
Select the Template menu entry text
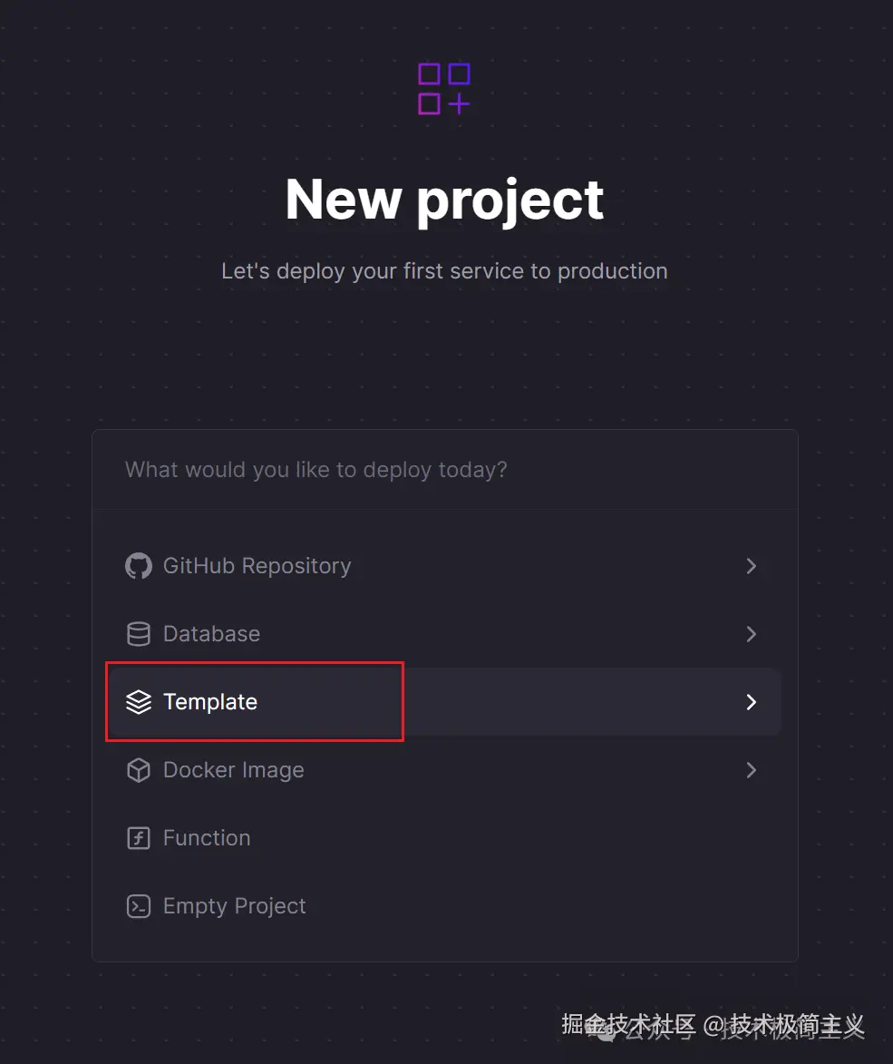(210, 702)
